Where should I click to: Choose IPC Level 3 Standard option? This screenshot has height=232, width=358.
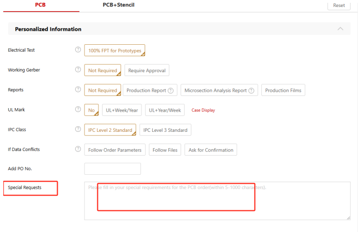click(165, 130)
